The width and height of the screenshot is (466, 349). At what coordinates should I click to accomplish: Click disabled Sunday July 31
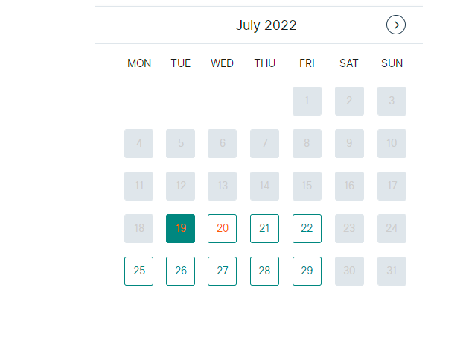click(392, 271)
